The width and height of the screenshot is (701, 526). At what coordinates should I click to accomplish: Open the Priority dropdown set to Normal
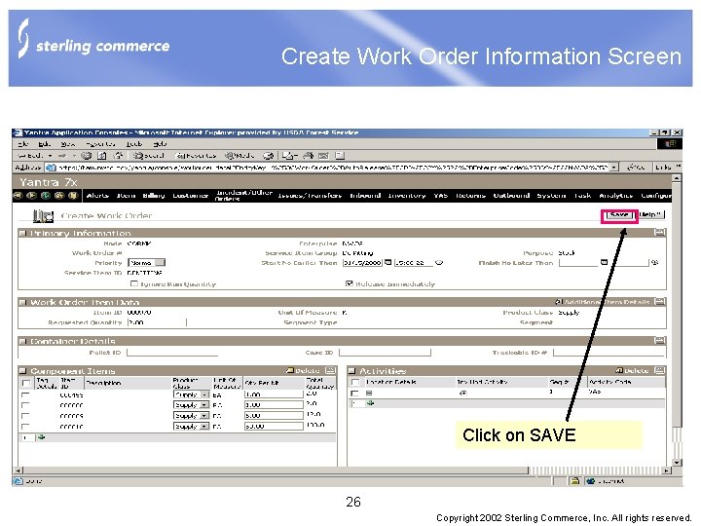(147, 263)
